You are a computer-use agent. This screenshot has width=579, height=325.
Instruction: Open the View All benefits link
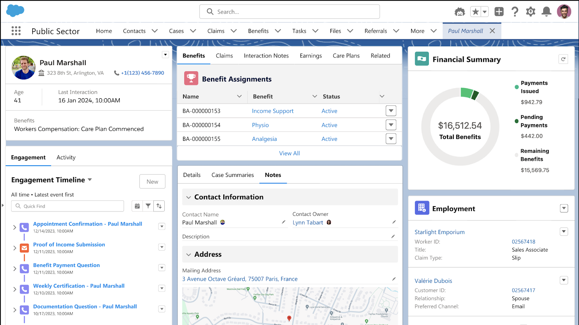289,153
